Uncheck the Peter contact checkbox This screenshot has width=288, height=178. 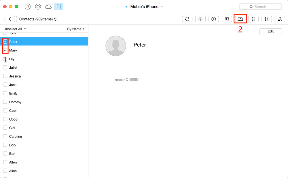click(x=5, y=42)
